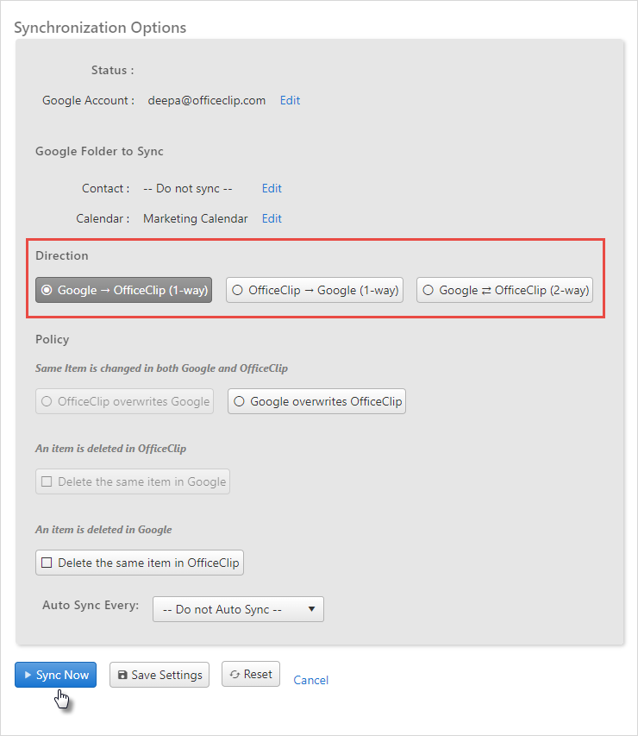Select OfficeClip → Google (1-way) direction
Viewport: 638px width, 736px height.
pos(315,290)
